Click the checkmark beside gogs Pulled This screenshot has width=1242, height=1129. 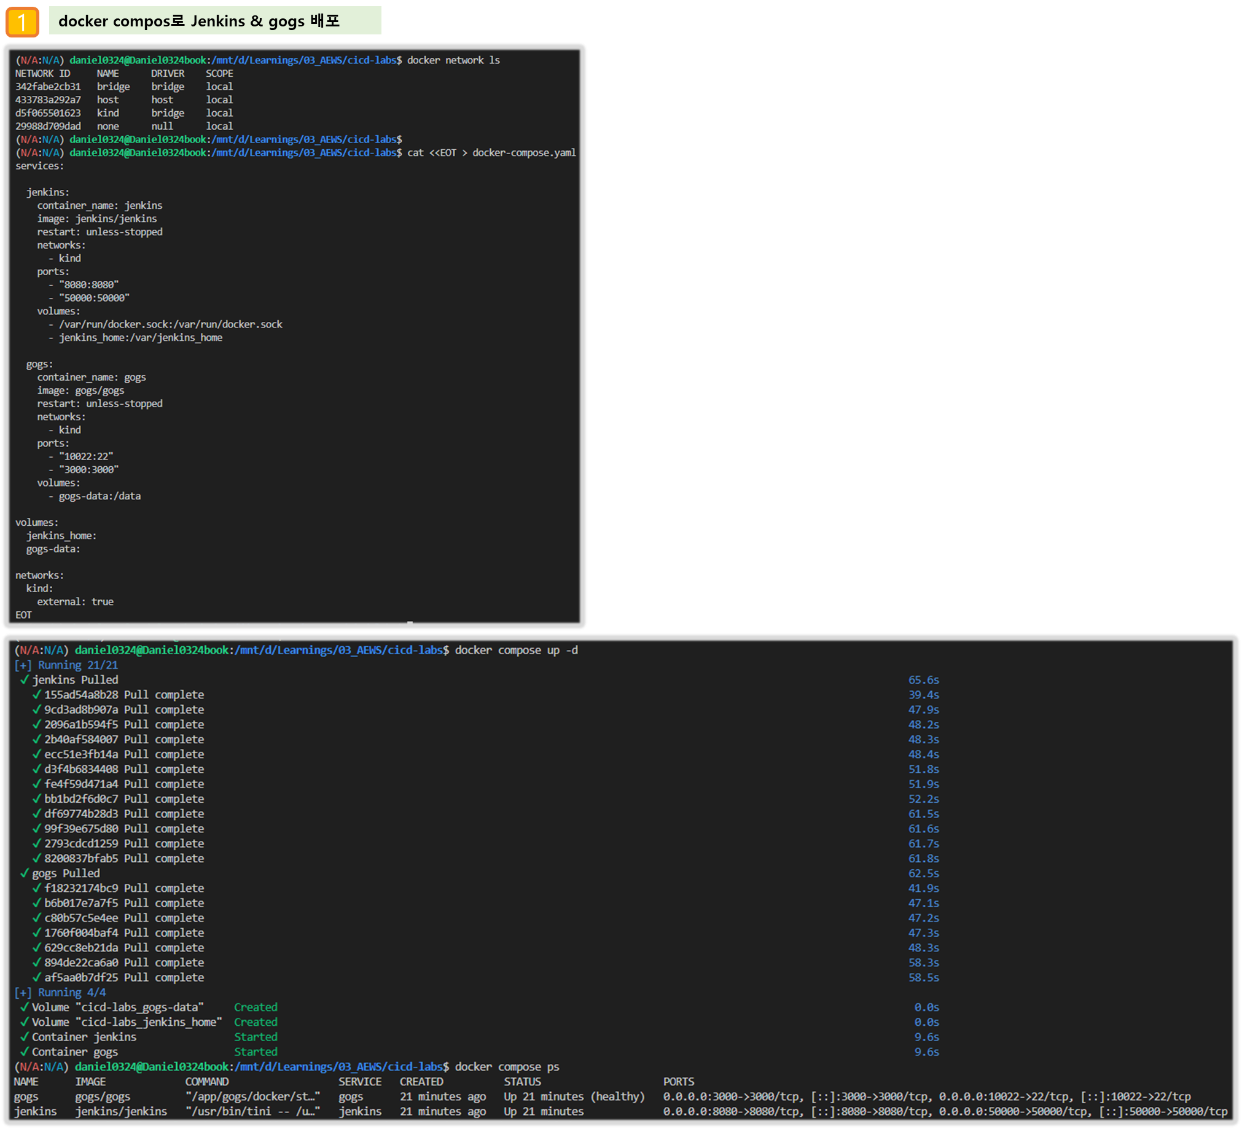[x=25, y=873]
